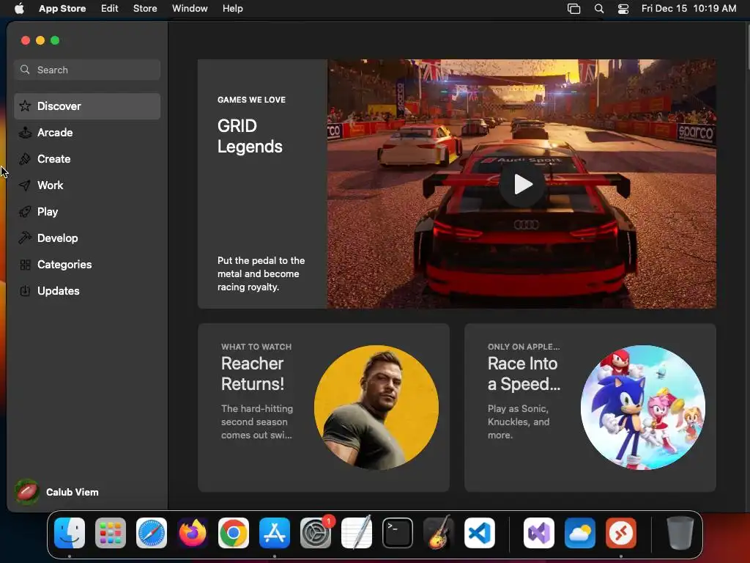Open Launchpad from the dock
This screenshot has height=563, width=750.
click(111, 533)
